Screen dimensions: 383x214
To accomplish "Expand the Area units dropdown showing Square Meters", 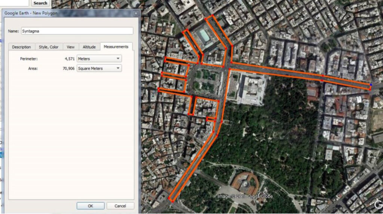I will click(x=99, y=68).
